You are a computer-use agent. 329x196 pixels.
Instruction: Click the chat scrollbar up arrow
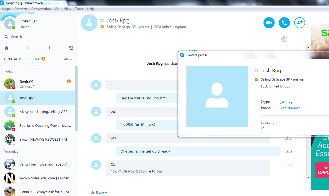(x=308, y=48)
